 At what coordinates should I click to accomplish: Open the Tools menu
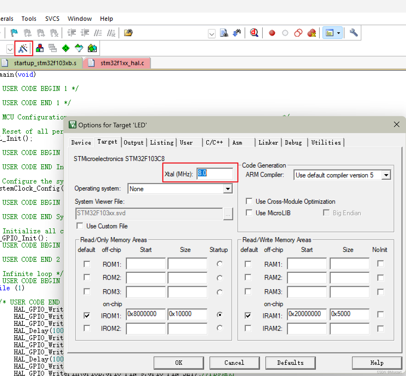[x=29, y=19]
